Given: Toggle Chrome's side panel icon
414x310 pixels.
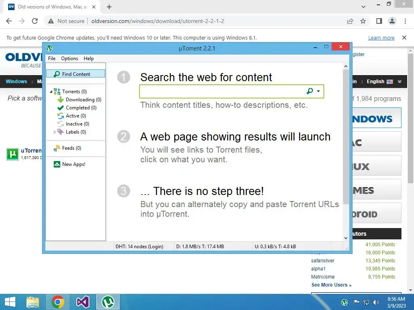Looking at the screenshot, I should coord(379,21).
